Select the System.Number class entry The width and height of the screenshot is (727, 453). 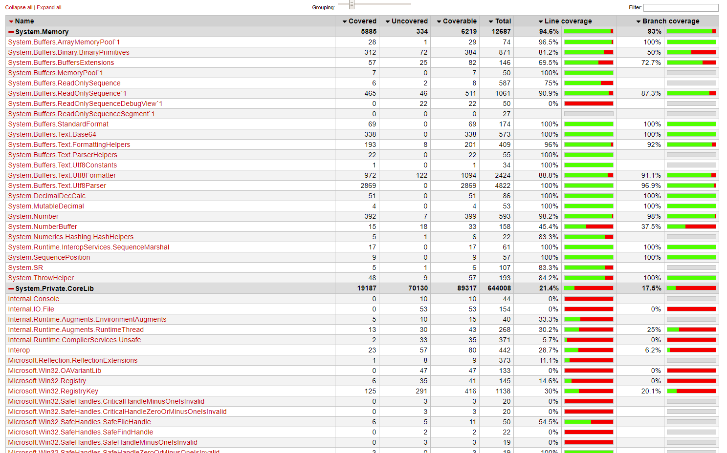(x=33, y=216)
